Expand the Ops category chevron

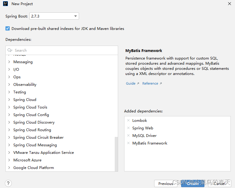[x=9, y=77]
